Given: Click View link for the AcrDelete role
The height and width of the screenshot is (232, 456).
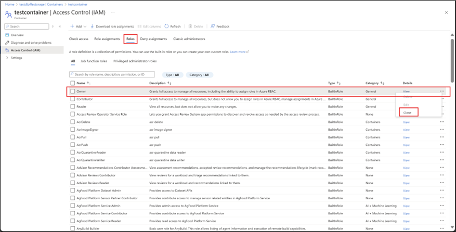Looking at the screenshot, I should coord(406,122).
